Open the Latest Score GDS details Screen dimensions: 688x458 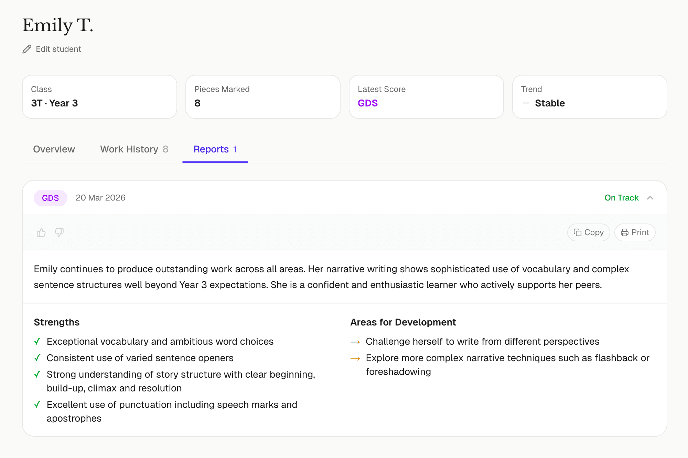(426, 97)
